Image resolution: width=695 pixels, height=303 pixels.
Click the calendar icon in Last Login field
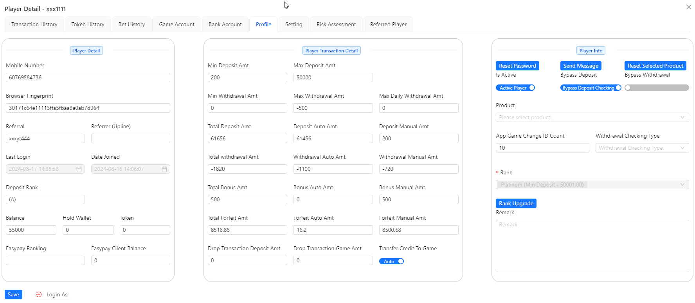79,169
